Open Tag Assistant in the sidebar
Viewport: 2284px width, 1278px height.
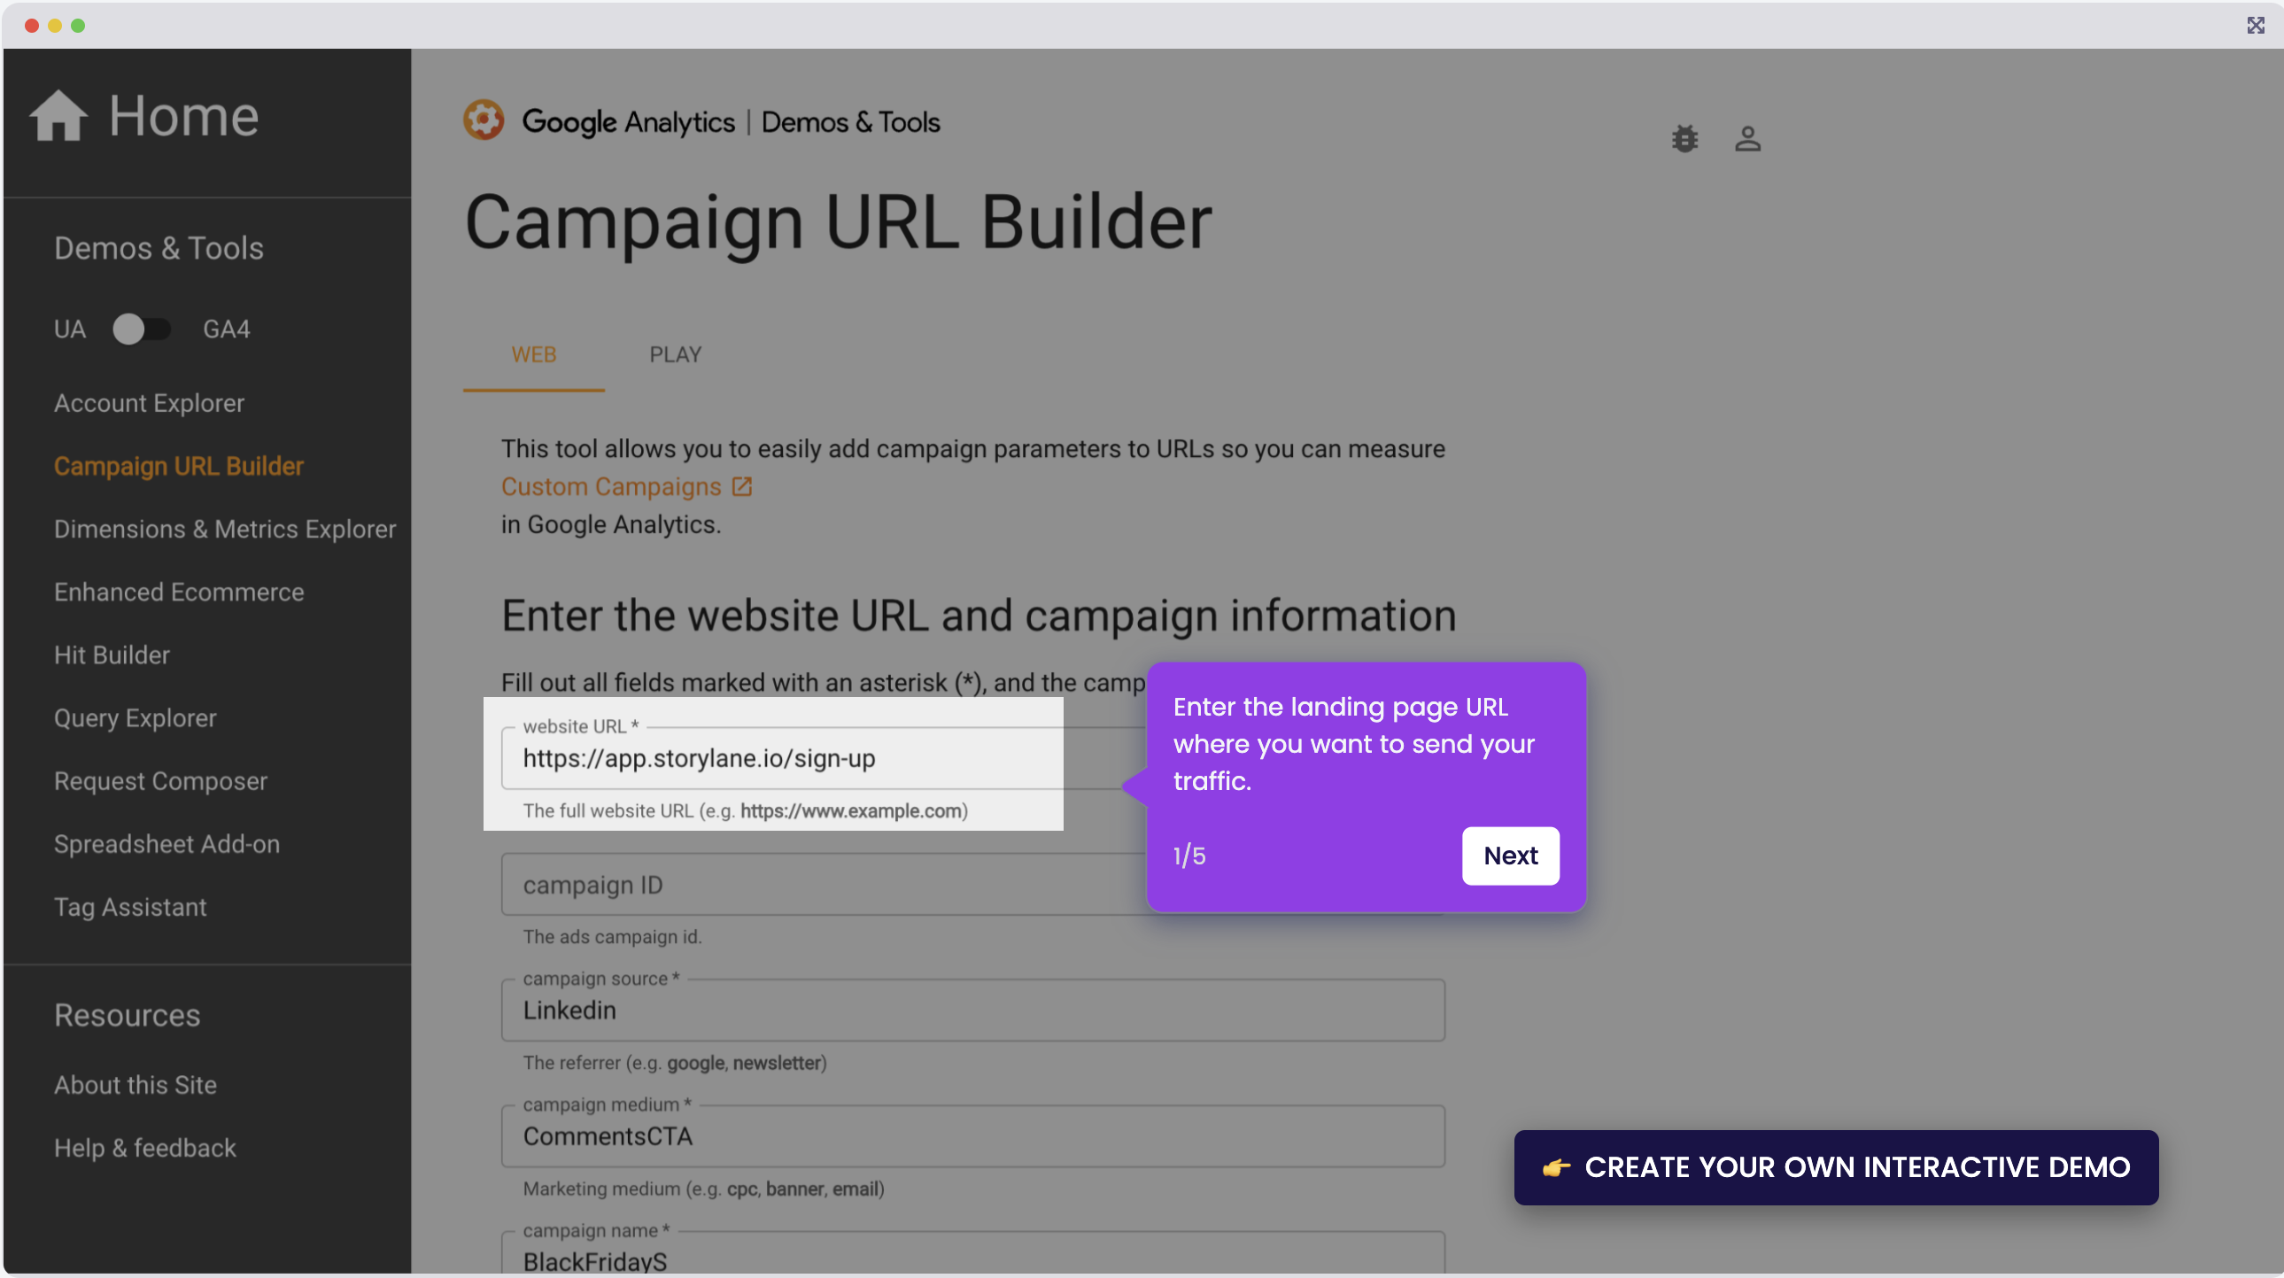129,906
